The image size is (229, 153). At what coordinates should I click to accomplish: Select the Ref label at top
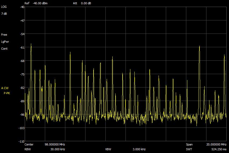(27, 3)
